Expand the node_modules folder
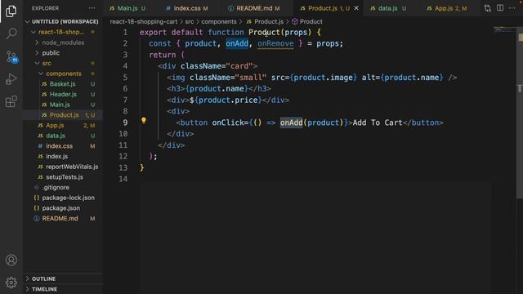523x294 pixels. click(x=63, y=42)
